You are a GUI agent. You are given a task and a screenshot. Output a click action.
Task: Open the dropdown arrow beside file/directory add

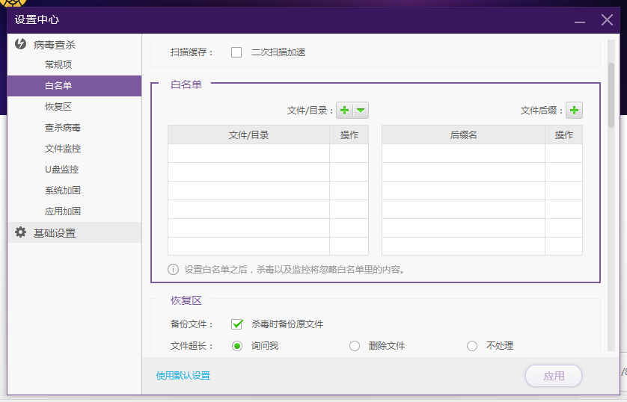(x=361, y=111)
